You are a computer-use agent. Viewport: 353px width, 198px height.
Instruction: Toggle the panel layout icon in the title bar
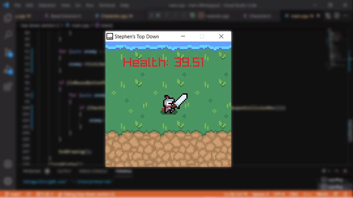337,15
